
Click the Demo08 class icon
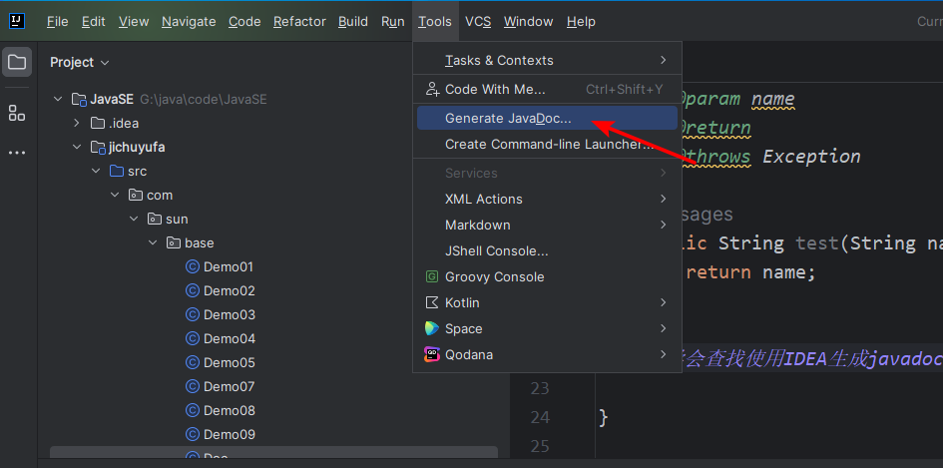[193, 410]
